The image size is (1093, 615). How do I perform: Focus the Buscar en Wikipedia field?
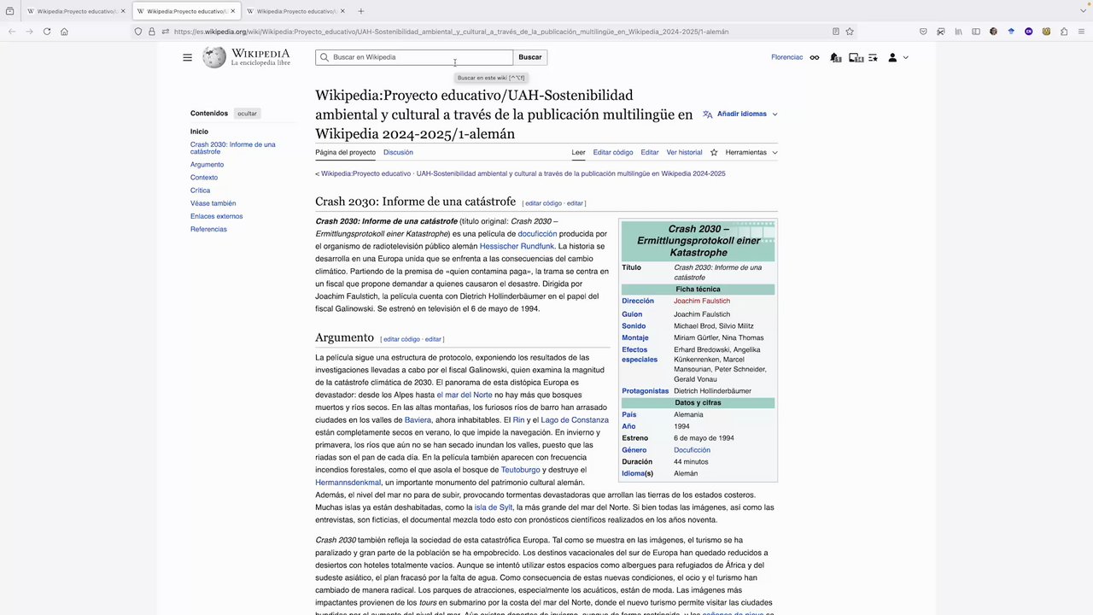pyautogui.click(x=414, y=57)
